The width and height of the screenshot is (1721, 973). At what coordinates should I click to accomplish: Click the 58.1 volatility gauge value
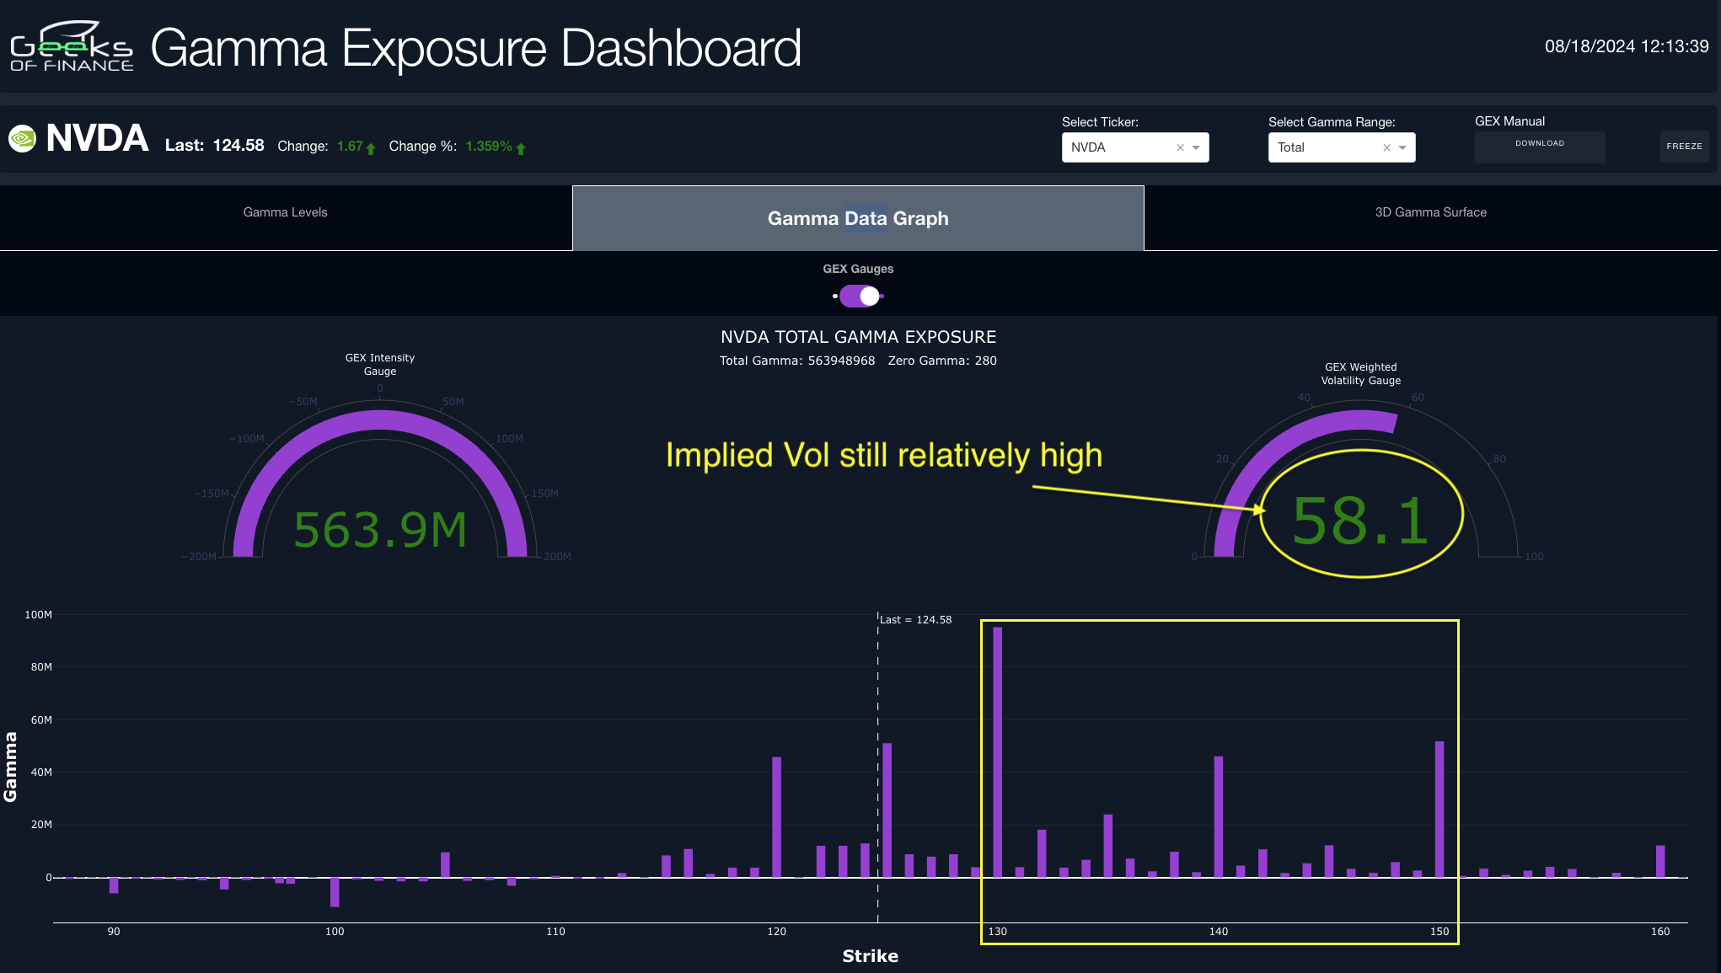1360,521
